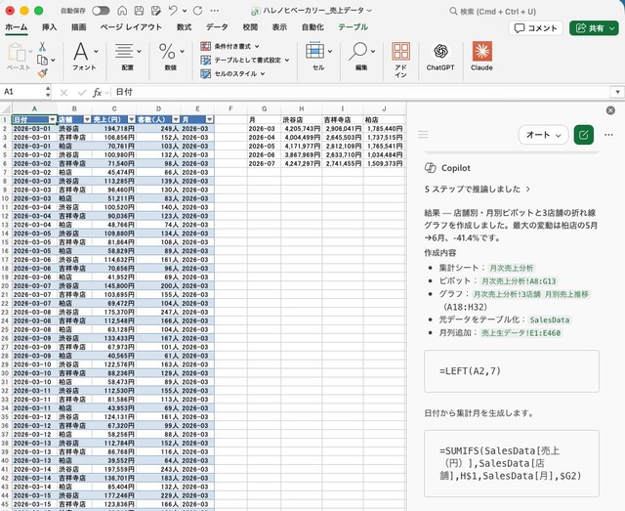
Task: Click the 月次売上分析 sheet reference link
Action: click(x=512, y=268)
